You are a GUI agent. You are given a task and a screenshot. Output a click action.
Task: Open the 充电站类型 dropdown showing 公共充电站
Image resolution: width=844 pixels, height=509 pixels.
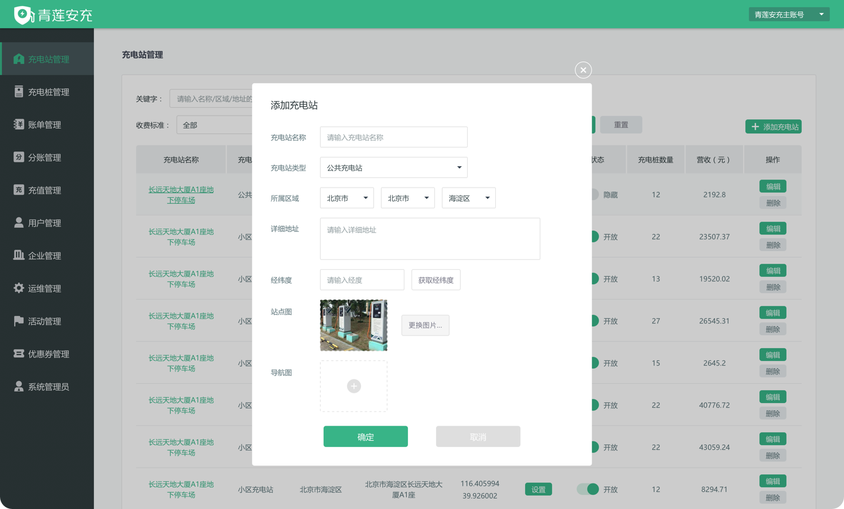(393, 167)
